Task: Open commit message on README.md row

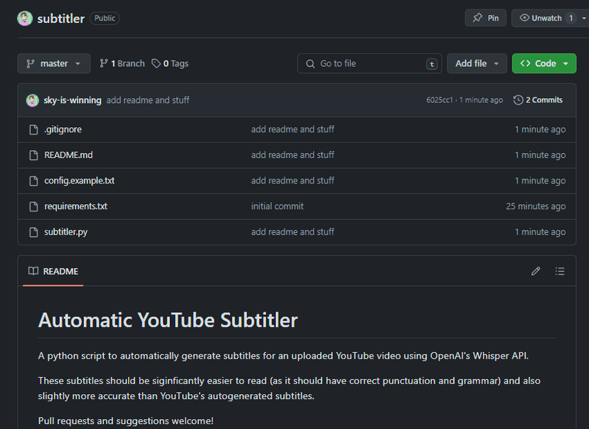Action: [292, 155]
